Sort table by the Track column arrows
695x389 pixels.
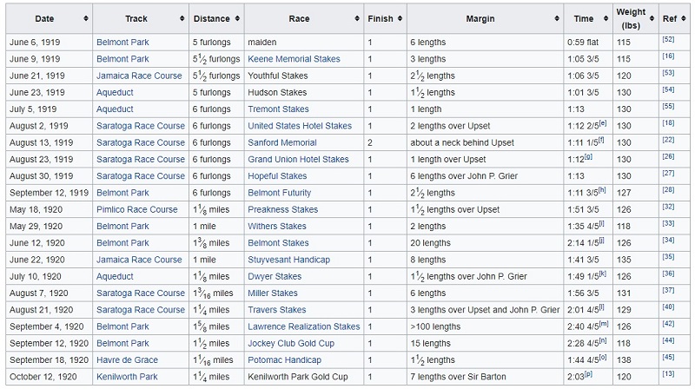coord(182,18)
